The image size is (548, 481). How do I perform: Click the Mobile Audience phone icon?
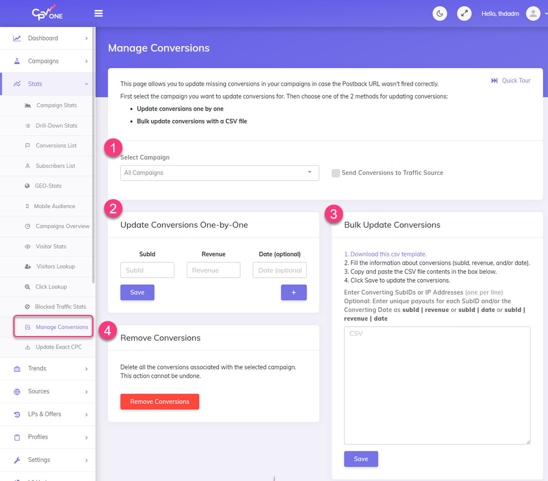point(28,206)
